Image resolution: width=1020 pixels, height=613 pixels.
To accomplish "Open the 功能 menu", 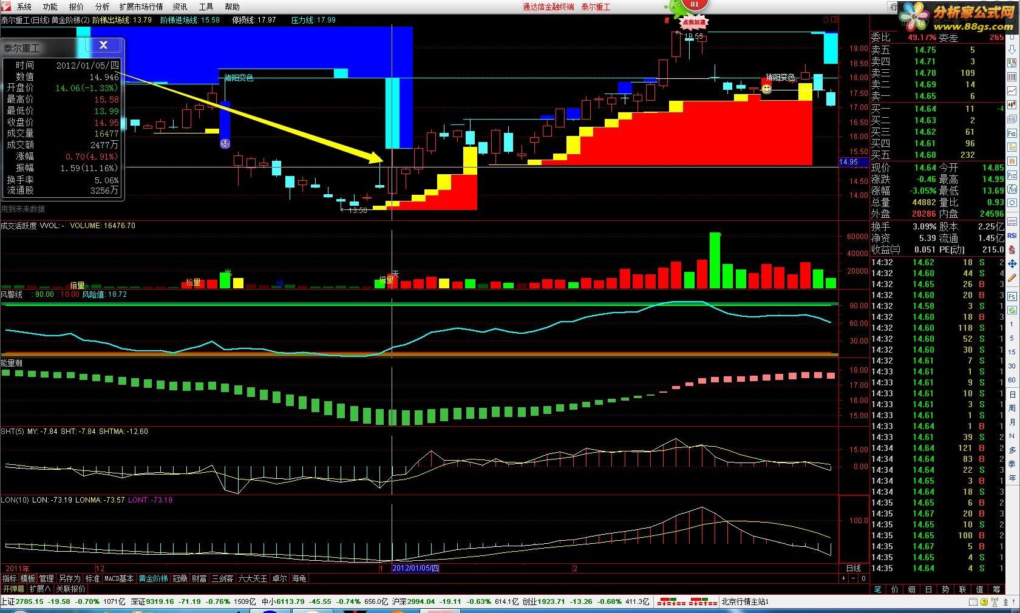I will click(50, 7).
